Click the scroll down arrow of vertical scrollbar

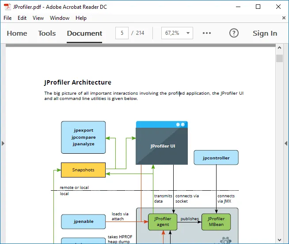tap(279, 240)
